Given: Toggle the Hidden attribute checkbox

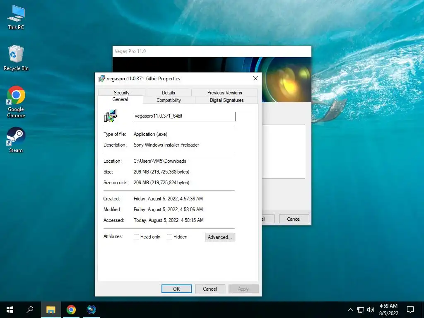Looking at the screenshot, I should pyautogui.click(x=169, y=237).
